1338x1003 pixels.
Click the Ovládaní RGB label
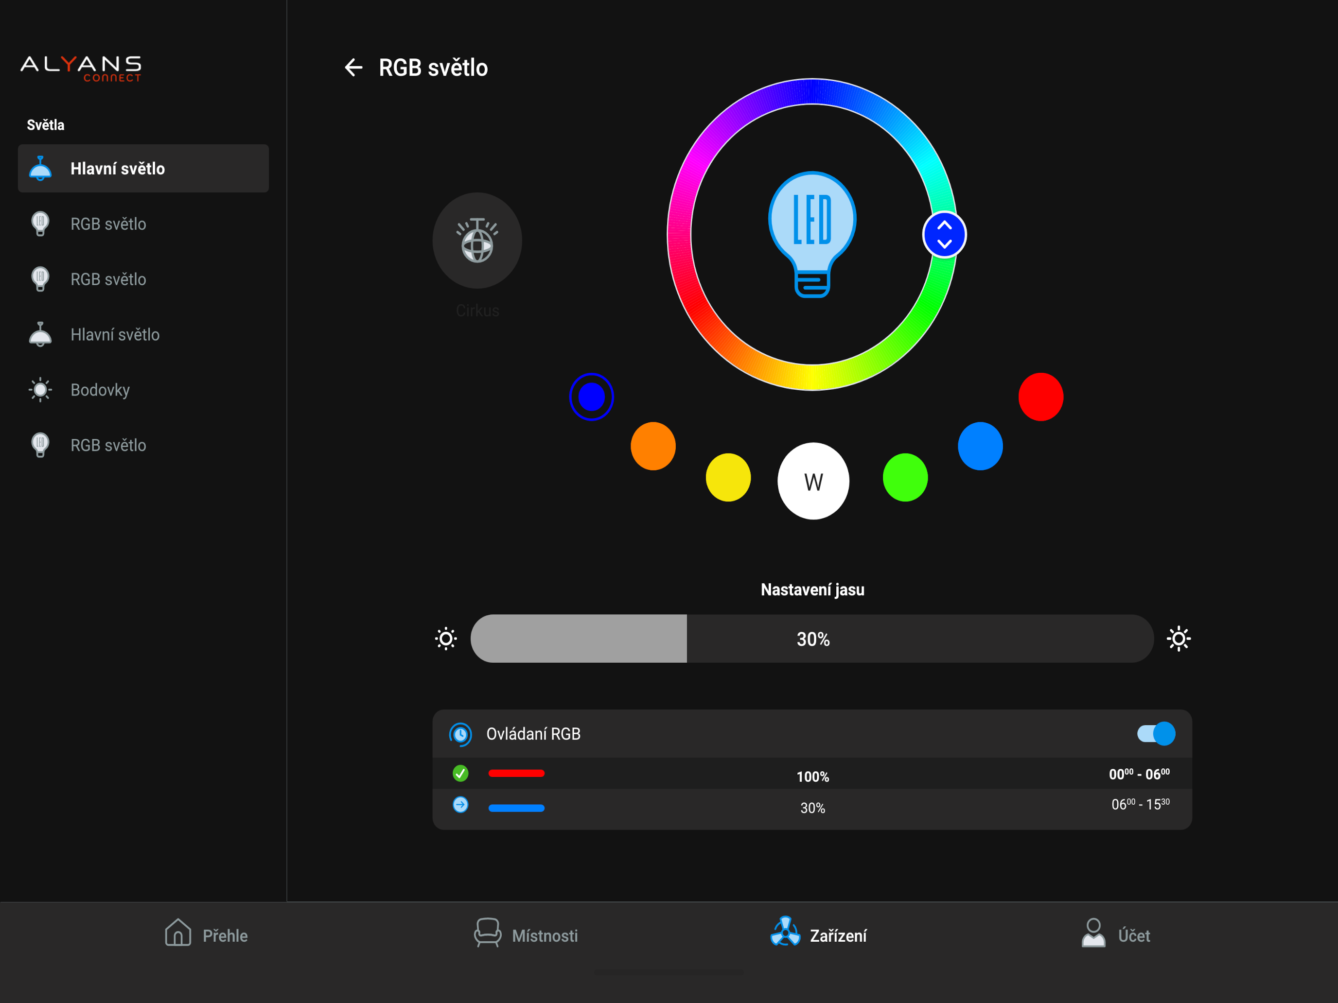tap(533, 734)
